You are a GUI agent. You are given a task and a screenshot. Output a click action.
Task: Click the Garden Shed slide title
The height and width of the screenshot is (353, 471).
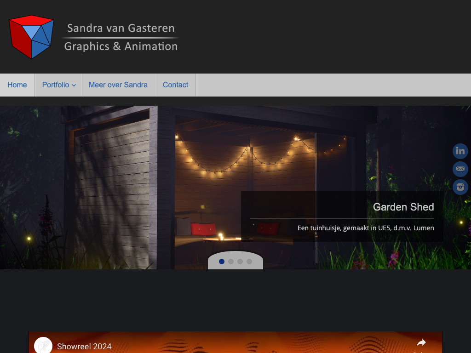pos(403,207)
